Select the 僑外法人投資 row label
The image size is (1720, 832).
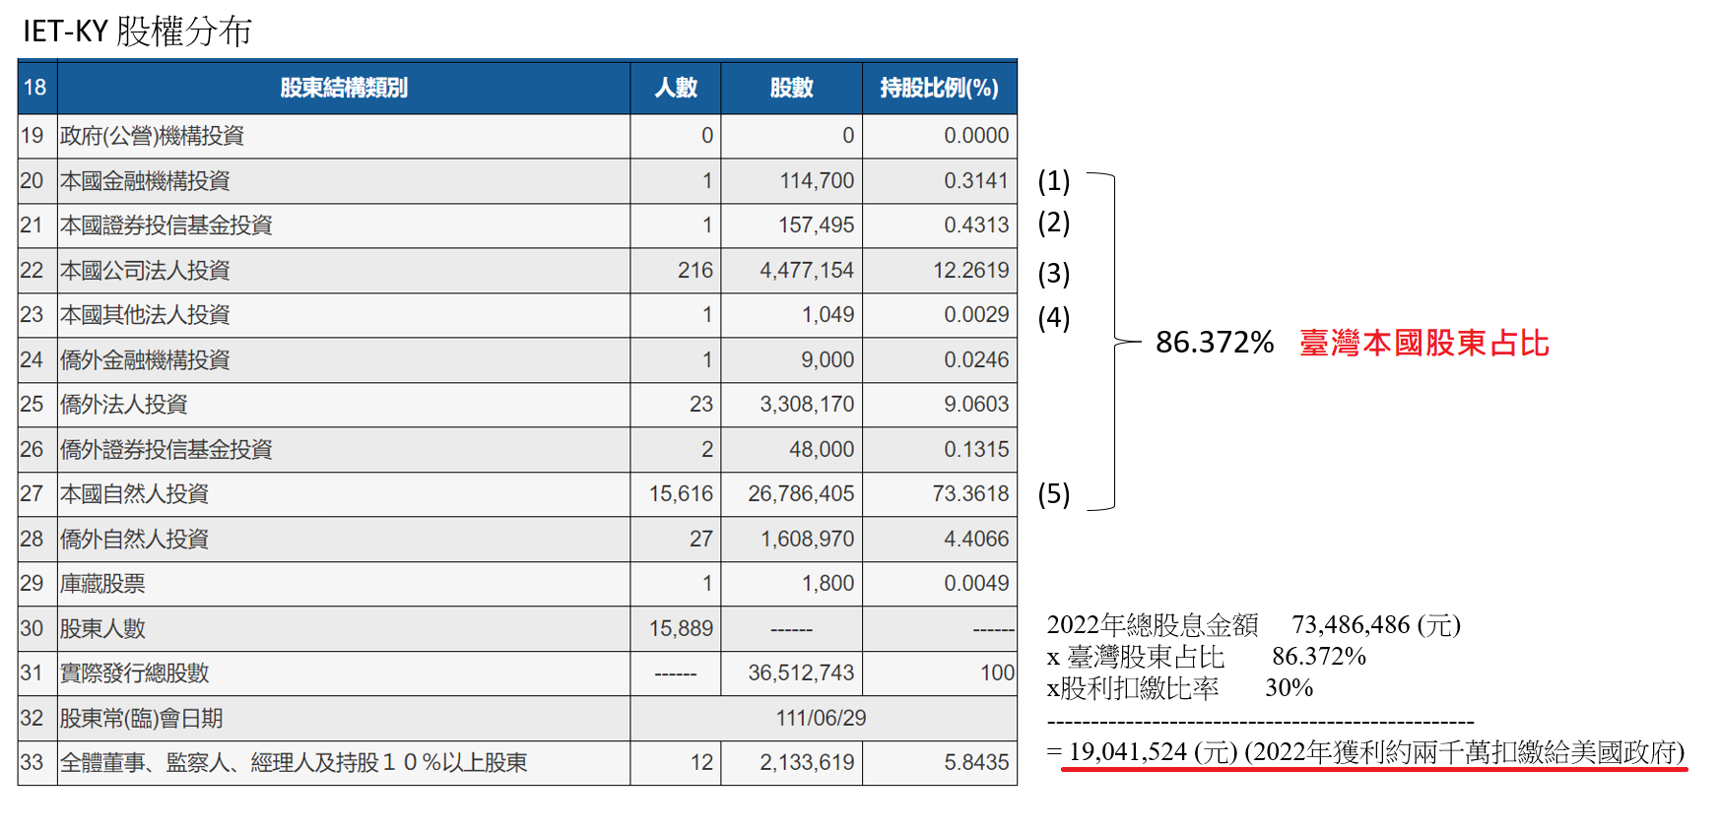tap(124, 405)
